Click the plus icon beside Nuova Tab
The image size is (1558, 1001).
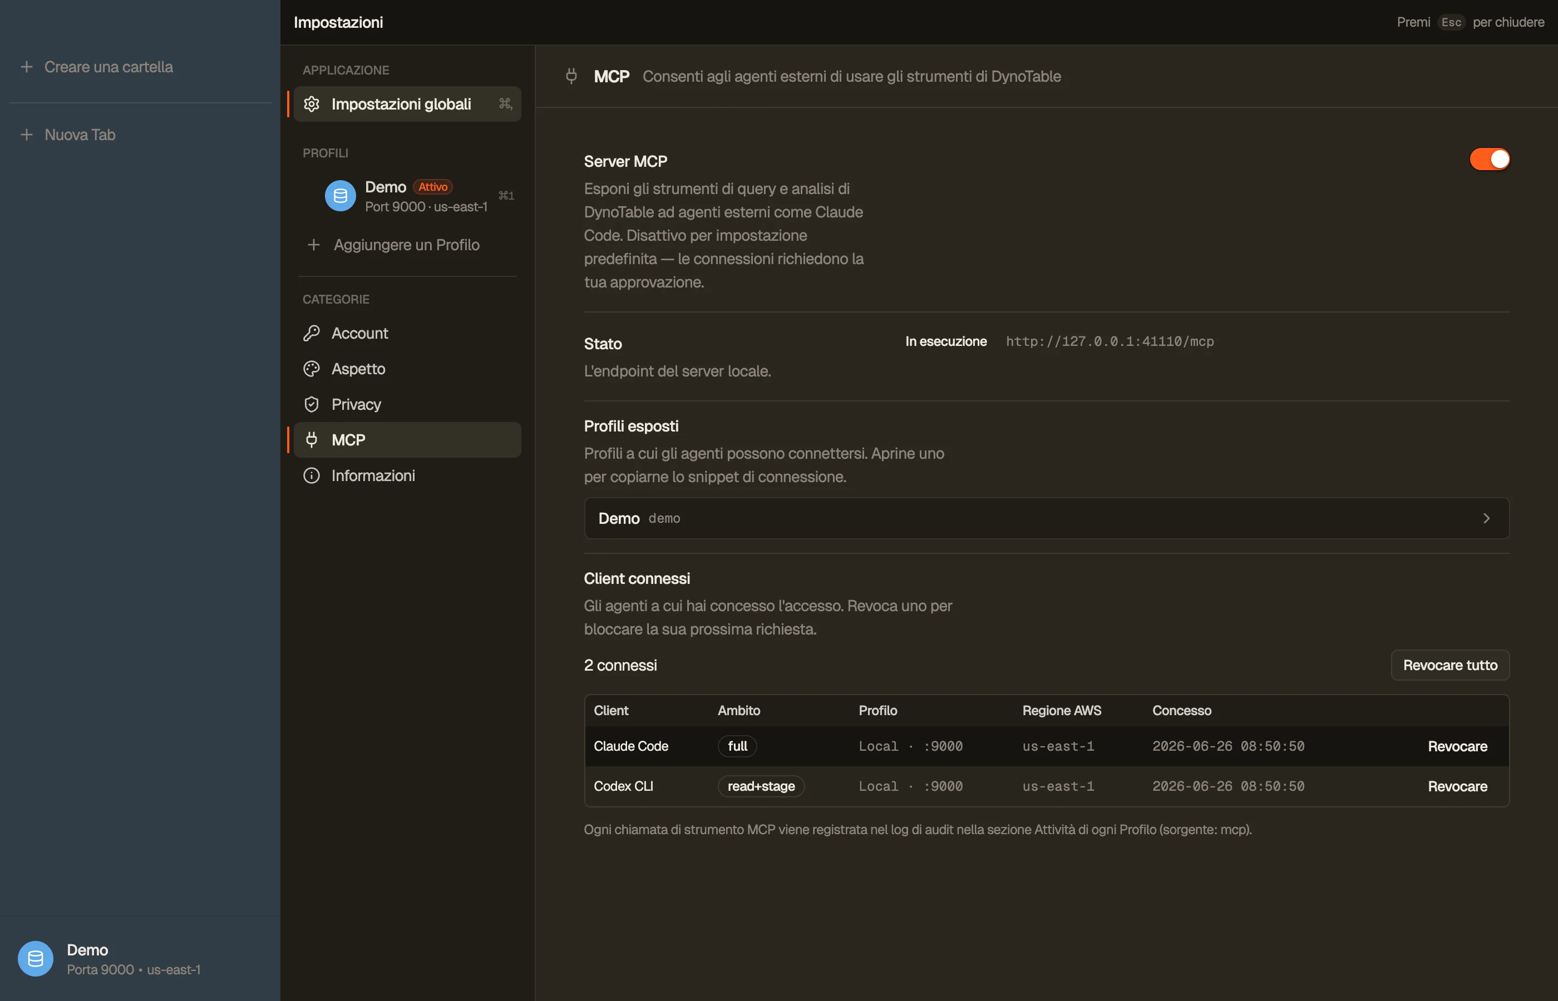27,135
